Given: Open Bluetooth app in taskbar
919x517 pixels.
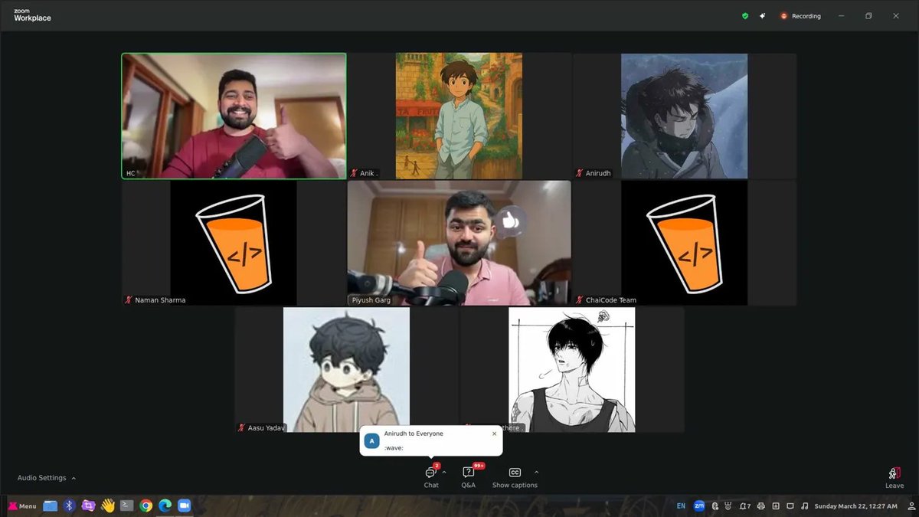Looking at the screenshot, I should (69, 506).
